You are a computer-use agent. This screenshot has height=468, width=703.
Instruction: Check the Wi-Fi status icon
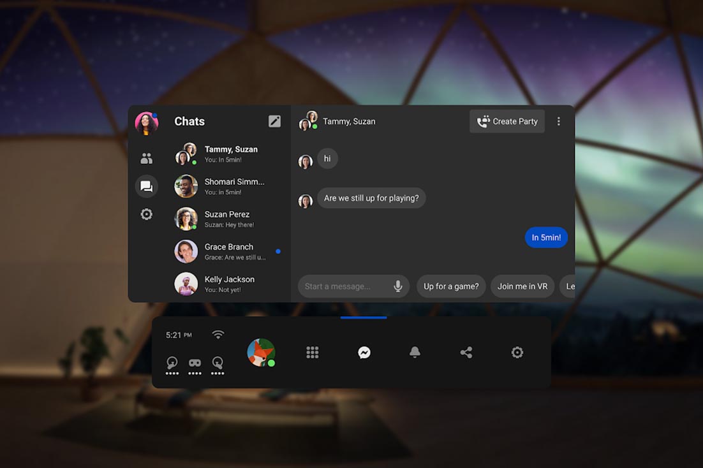point(218,334)
